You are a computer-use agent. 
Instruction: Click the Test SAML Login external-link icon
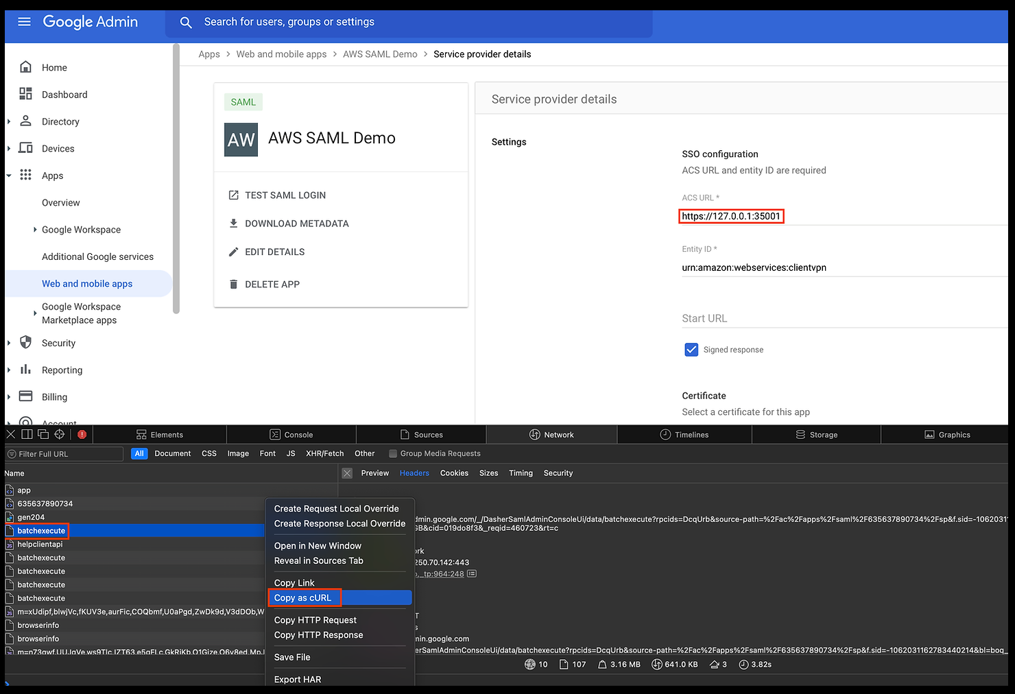(x=233, y=195)
